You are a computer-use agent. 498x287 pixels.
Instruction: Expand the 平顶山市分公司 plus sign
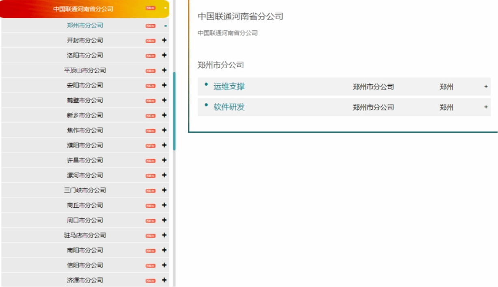pos(164,70)
